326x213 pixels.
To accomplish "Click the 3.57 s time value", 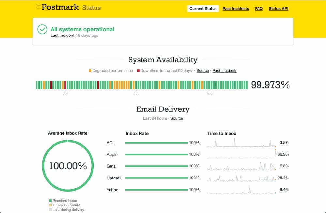I will click(x=284, y=143).
